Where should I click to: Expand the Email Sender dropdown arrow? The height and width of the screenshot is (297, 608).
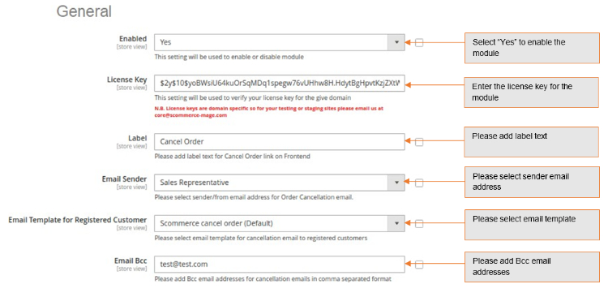396,183
